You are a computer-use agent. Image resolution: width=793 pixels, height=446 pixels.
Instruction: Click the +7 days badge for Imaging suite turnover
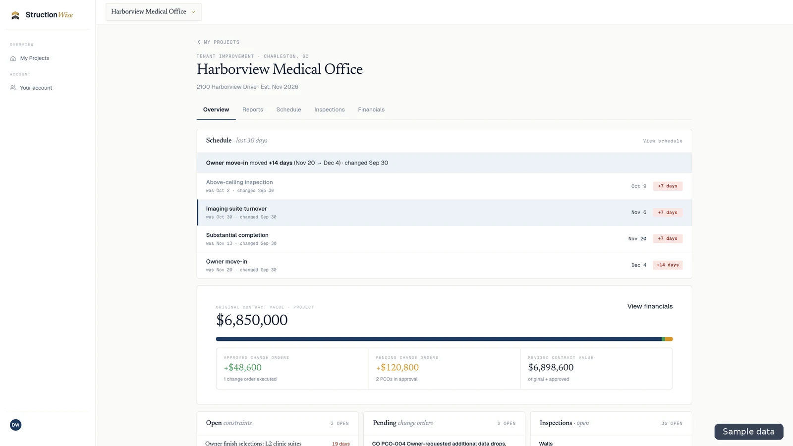point(668,213)
